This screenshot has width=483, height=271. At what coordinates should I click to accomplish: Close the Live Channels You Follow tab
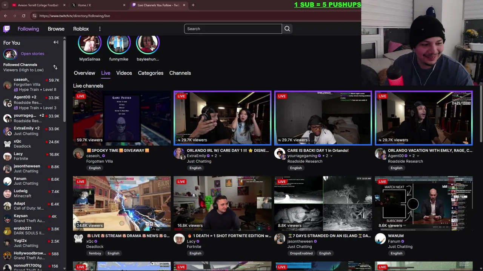click(184, 5)
